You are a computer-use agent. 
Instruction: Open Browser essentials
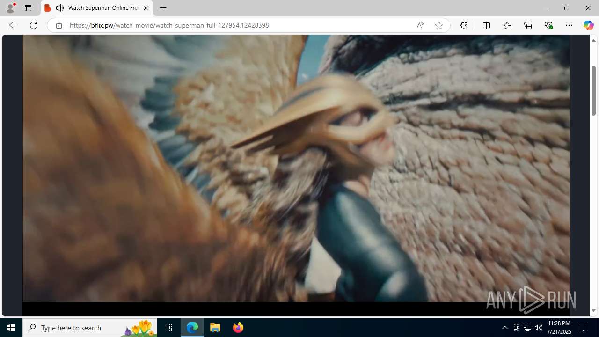[548, 25]
